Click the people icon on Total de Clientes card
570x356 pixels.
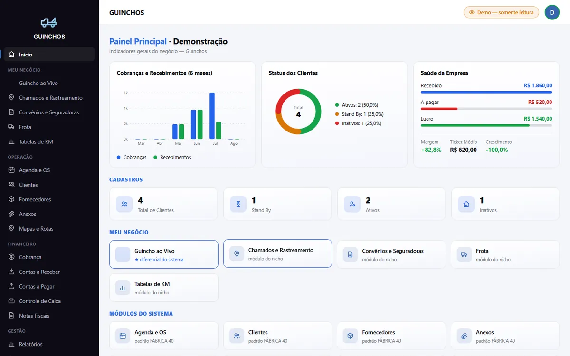pos(124,204)
